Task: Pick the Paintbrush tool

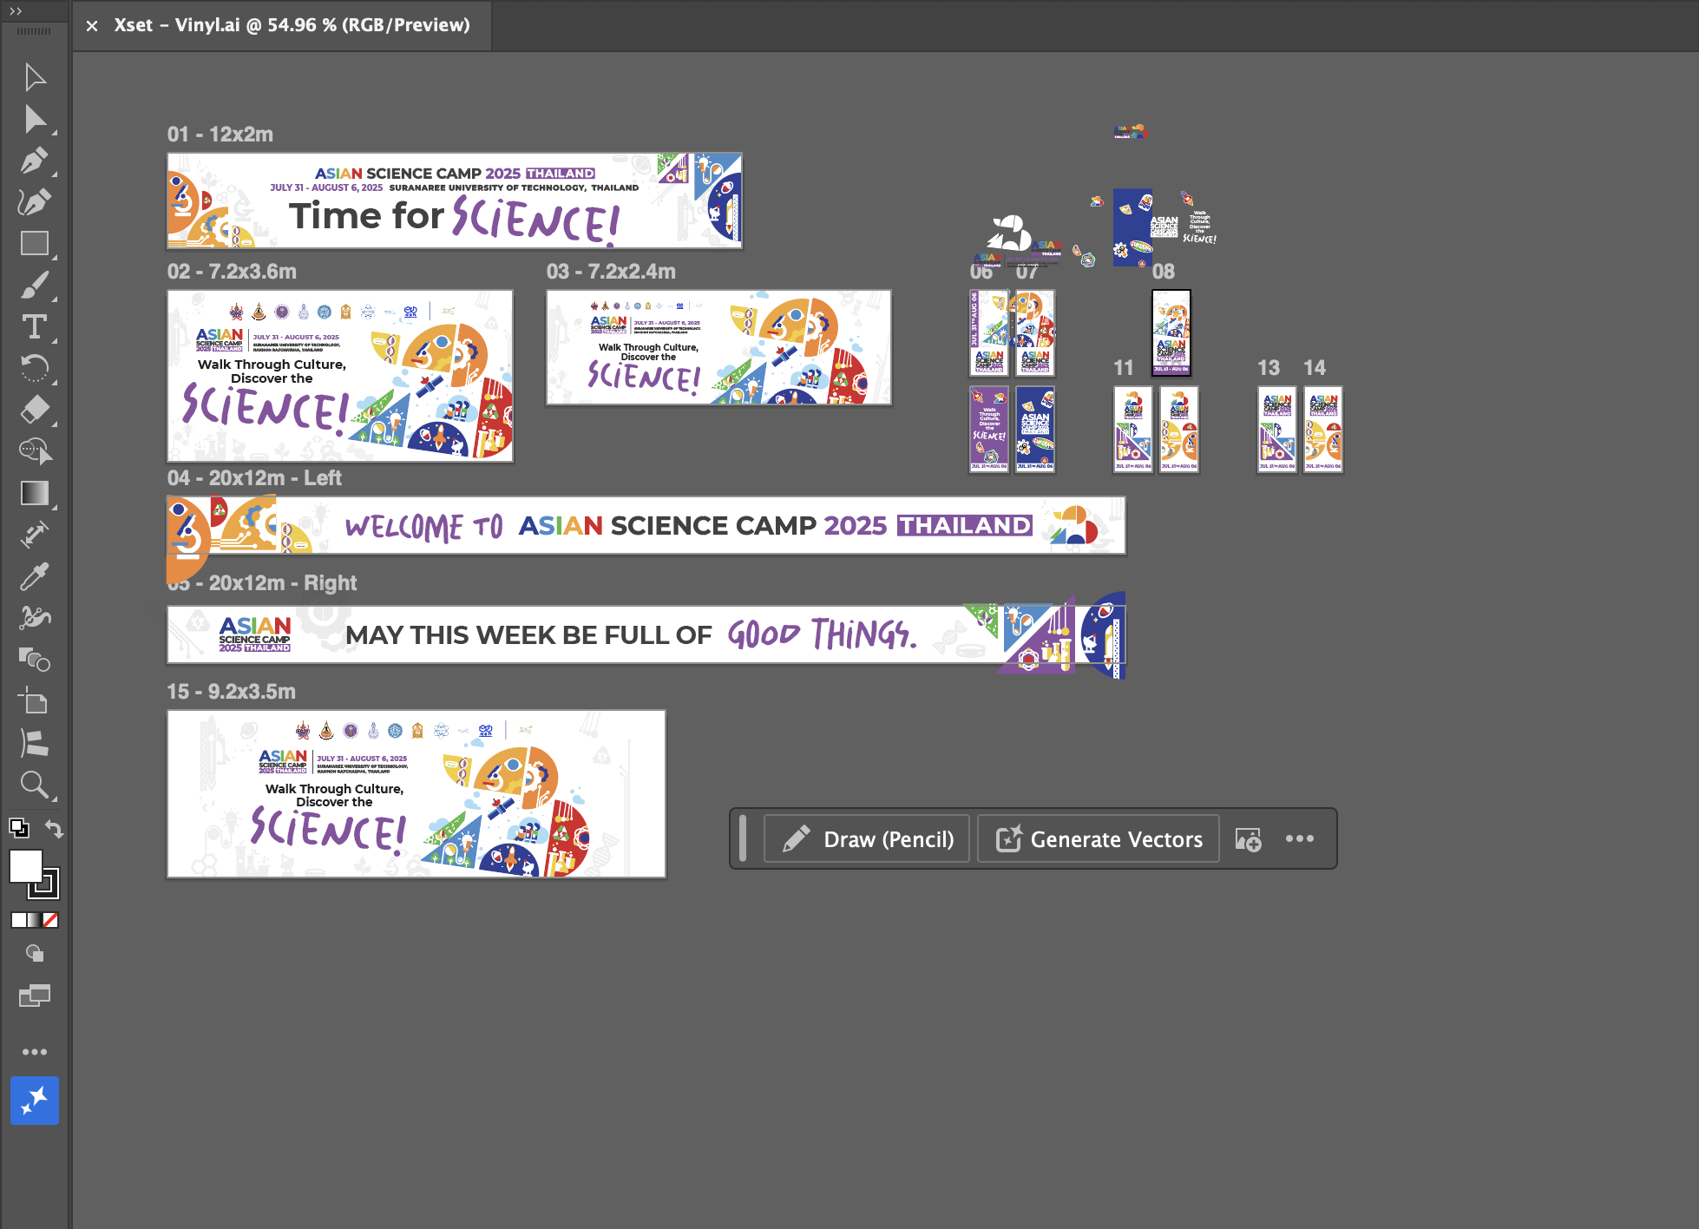Action: coord(35,285)
